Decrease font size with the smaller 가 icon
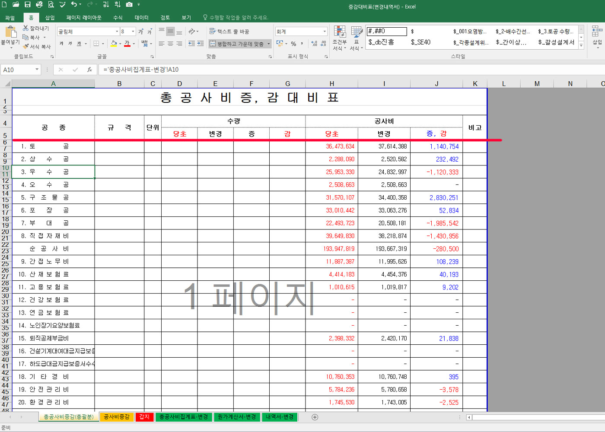 [x=150, y=32]
